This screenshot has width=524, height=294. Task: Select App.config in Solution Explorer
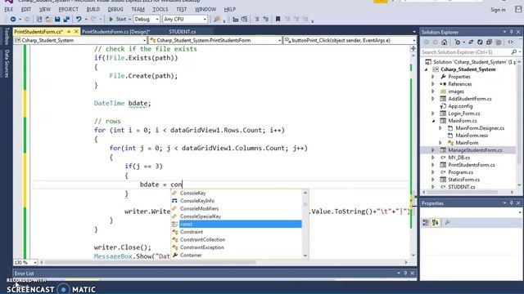(460, 106)
